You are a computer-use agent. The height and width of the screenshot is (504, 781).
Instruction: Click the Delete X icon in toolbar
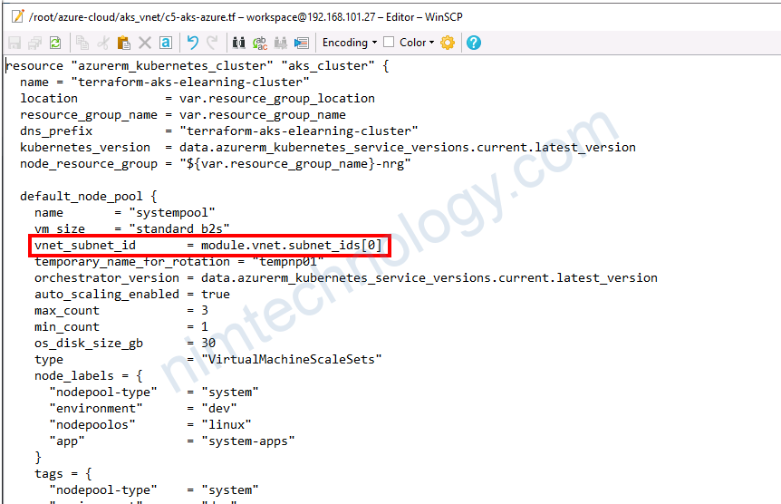pyautogui.click(x=145, y=43)
